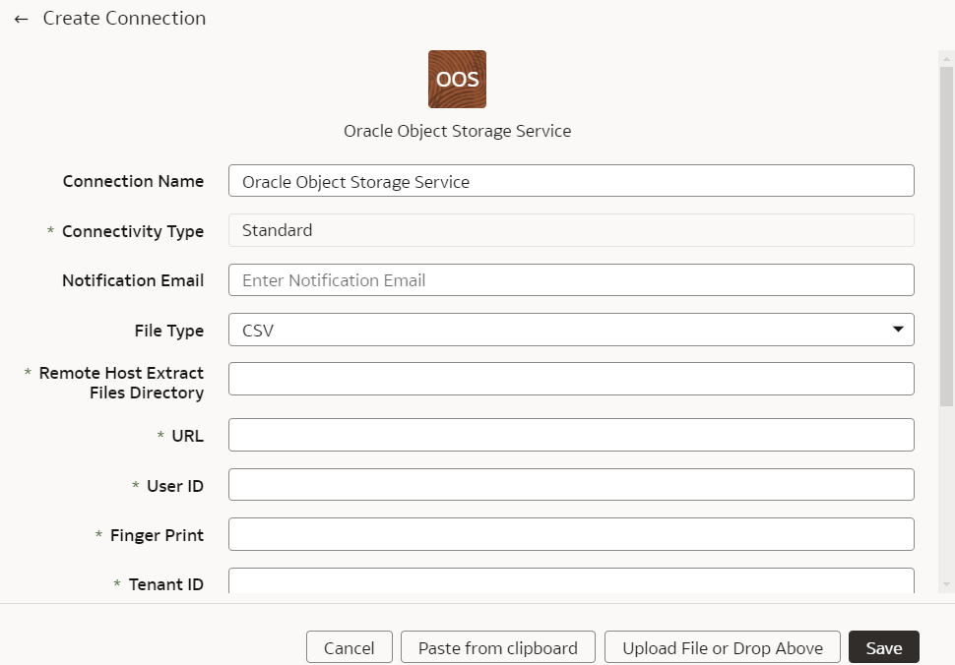Click the OOS Oracle Object Storage Service icon
Image resolution: width=955 pixels, height=665 pixels.
[456, 79]
